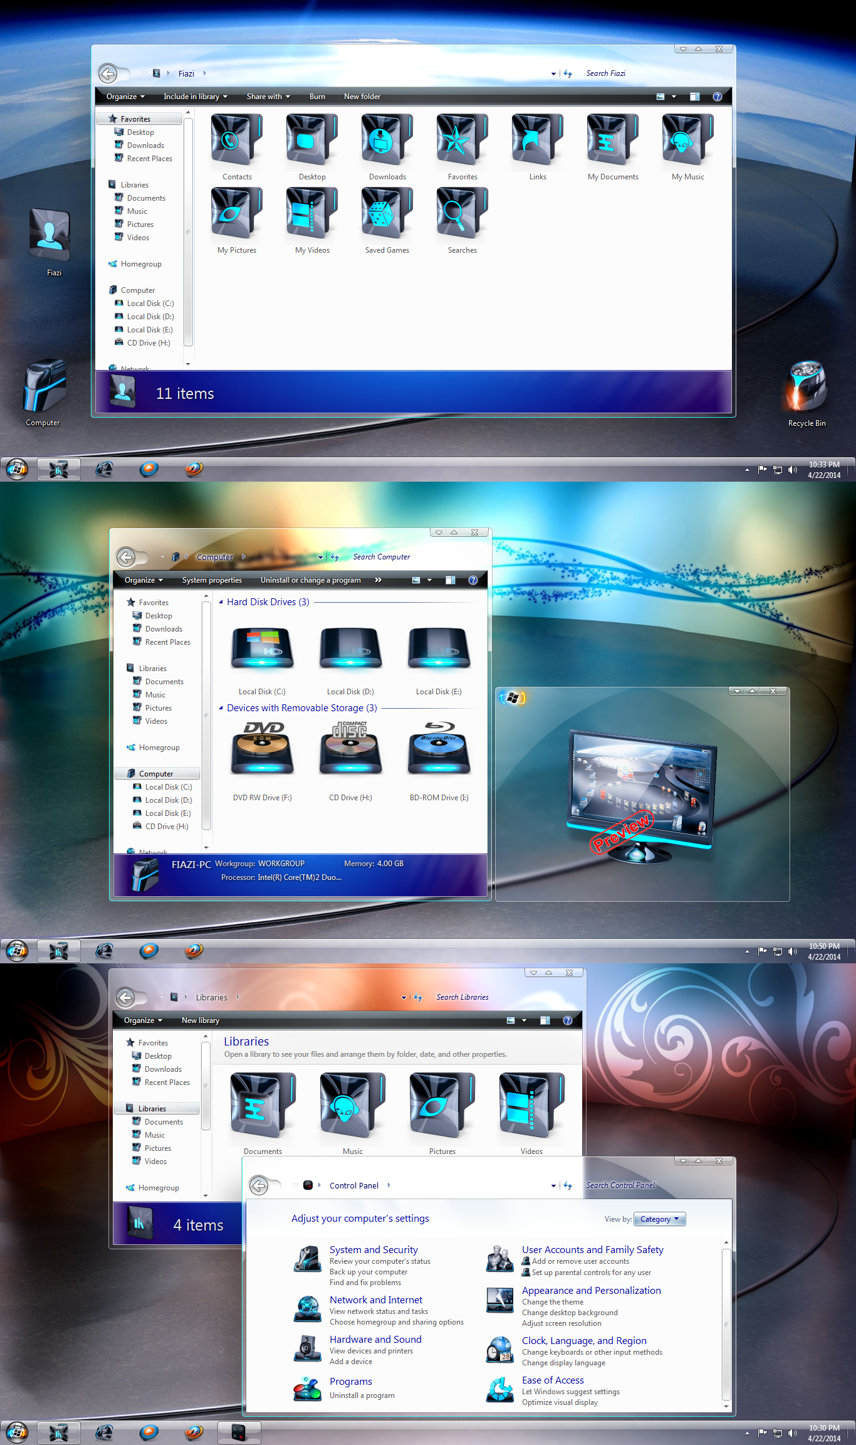Open the Music library icon
This screenshot has width=856, height=1445.
click(x=352, y=1106)
